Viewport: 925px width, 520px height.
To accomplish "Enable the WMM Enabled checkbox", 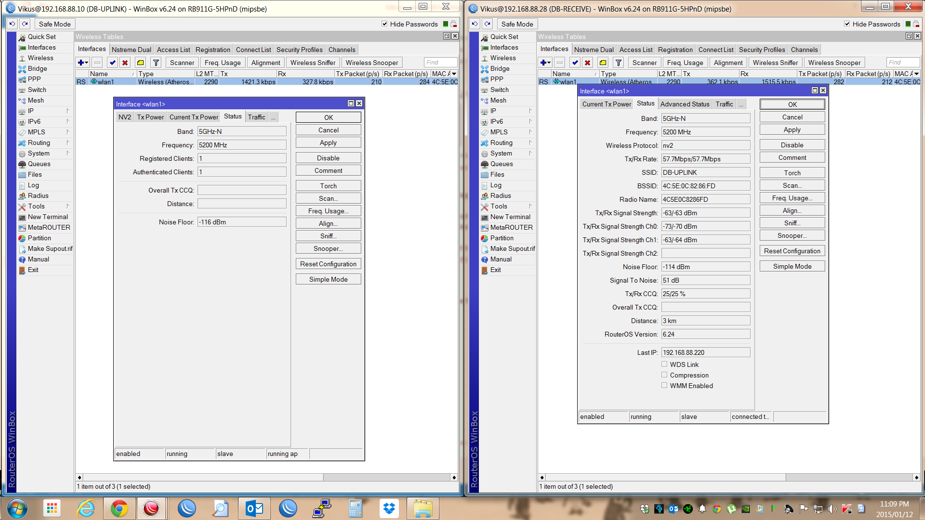I will coord(664,386).
